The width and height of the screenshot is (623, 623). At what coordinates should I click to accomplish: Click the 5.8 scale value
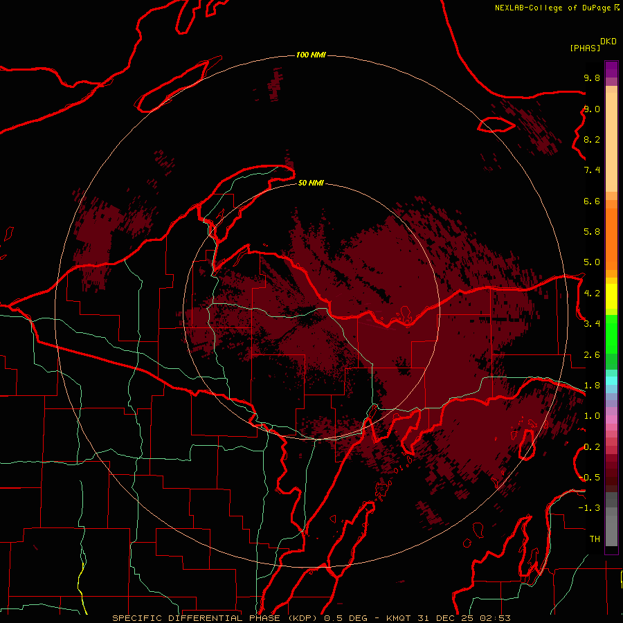592,232
